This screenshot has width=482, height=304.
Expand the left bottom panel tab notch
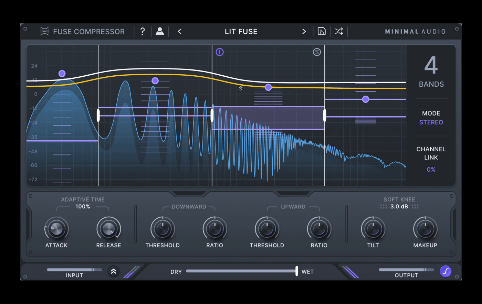189,194
